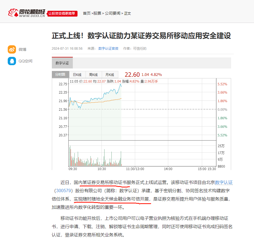Click the 22.75 price axis label

(x=63, y=84)
